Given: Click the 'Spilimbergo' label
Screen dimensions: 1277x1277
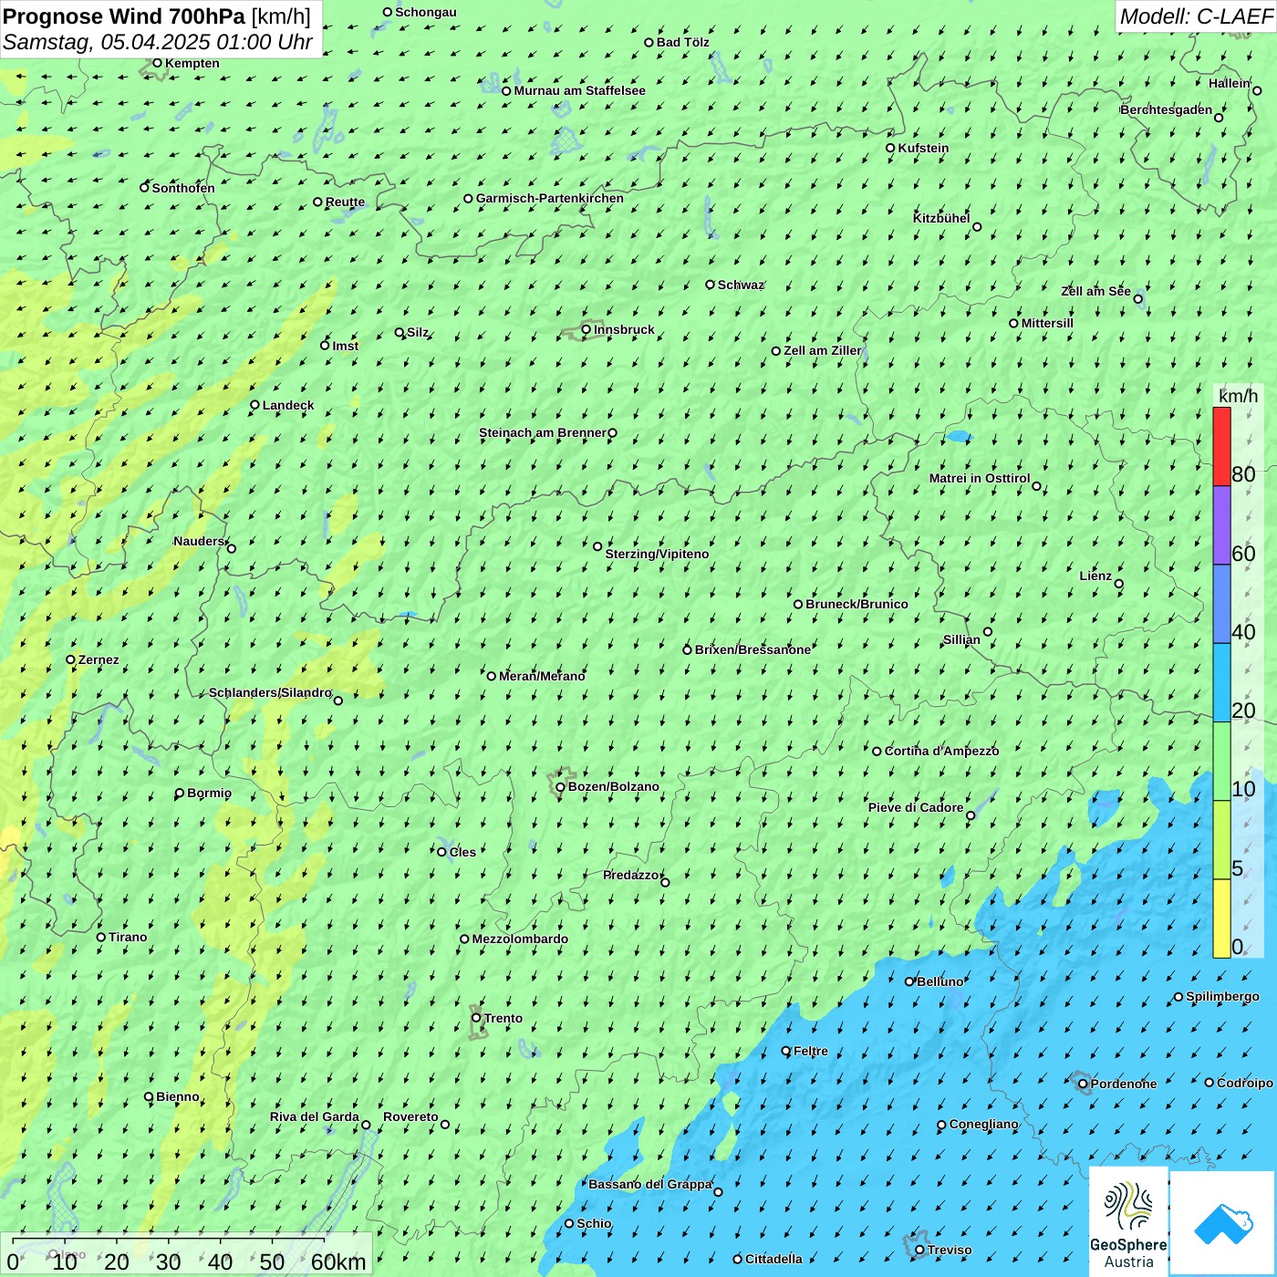Looking at the screenshot, I should click(1222, 996).
